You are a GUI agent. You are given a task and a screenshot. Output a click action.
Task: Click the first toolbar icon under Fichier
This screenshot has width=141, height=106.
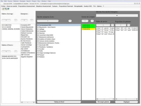tap(4, 9)
